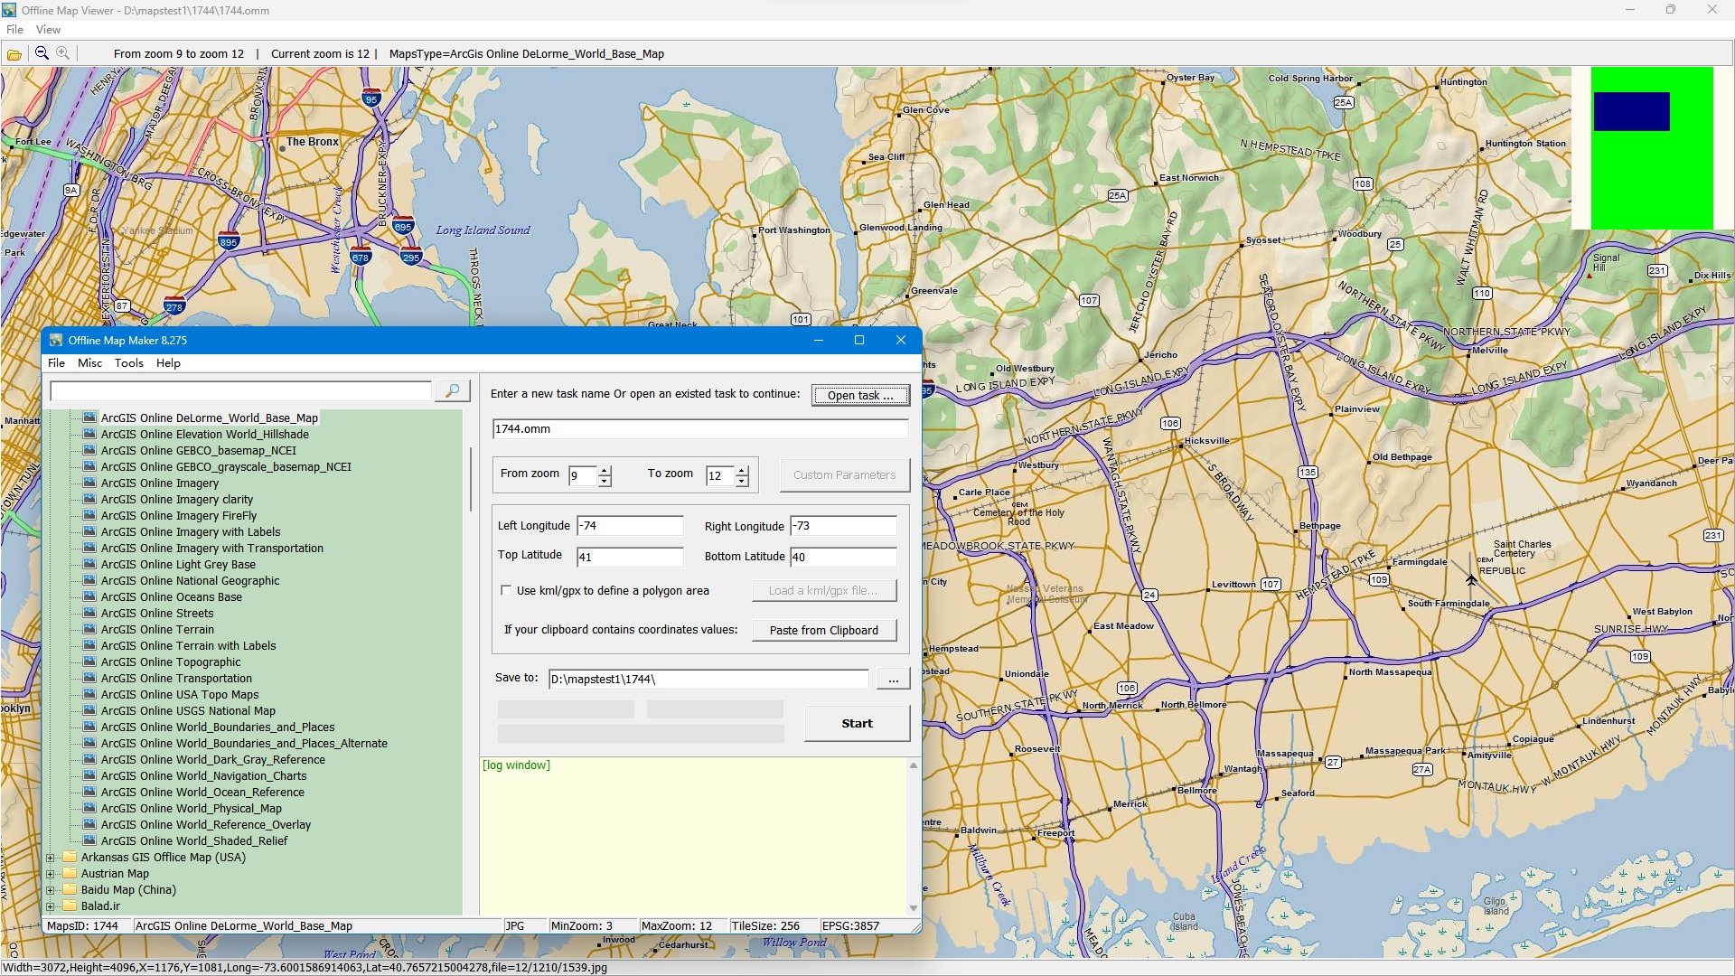Increase the To zoom value
This screenshot has width=1735, height=976.
click(x=742, y=470)
